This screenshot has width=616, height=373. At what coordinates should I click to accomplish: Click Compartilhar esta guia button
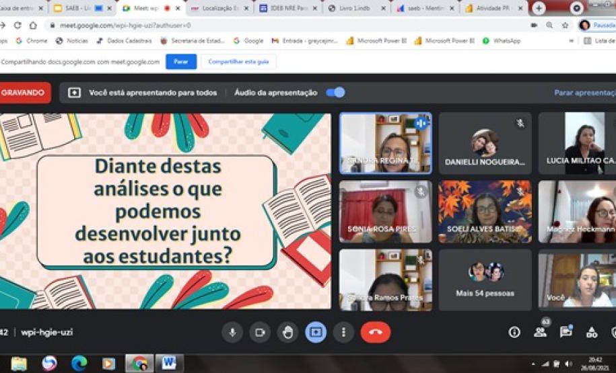238,61
